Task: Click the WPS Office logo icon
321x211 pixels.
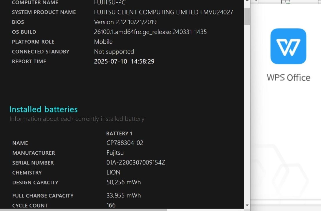Action: point(288,46)
